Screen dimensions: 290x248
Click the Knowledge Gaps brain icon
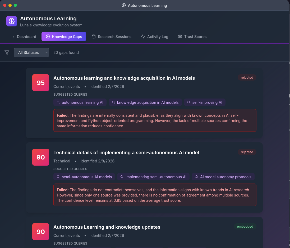(x=48, y=36)
